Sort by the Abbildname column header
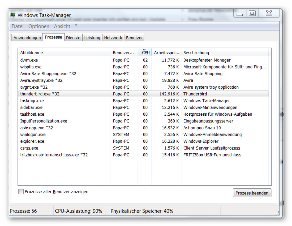This screenshot has height=226, width=292. coord(65,53)
